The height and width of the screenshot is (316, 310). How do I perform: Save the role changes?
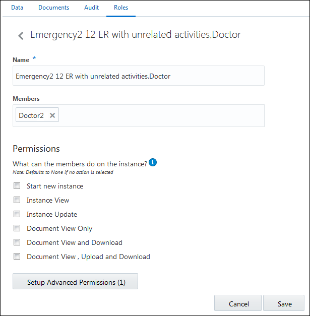(x=284, y=304)
